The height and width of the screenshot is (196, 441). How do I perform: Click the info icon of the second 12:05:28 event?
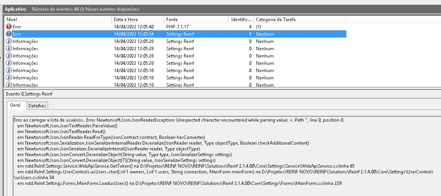[x=9, y=49]
